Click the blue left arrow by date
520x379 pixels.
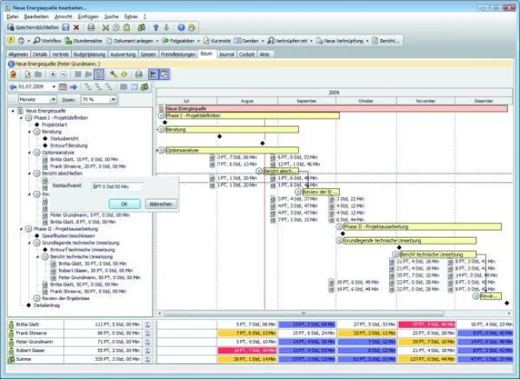tap(10, 86)
